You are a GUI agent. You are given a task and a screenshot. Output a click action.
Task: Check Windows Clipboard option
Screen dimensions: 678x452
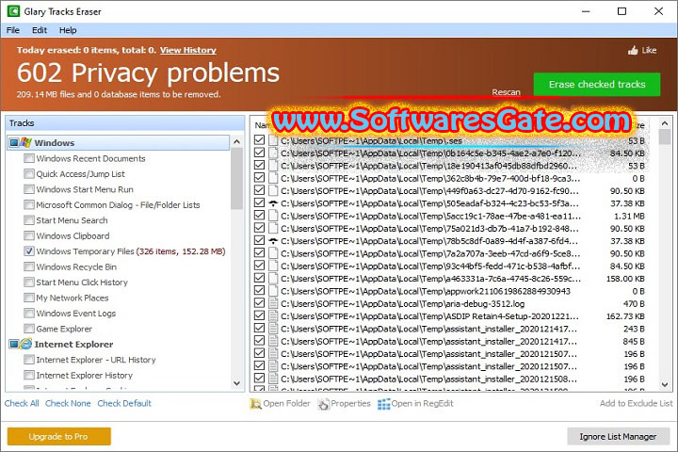(29, 235)
